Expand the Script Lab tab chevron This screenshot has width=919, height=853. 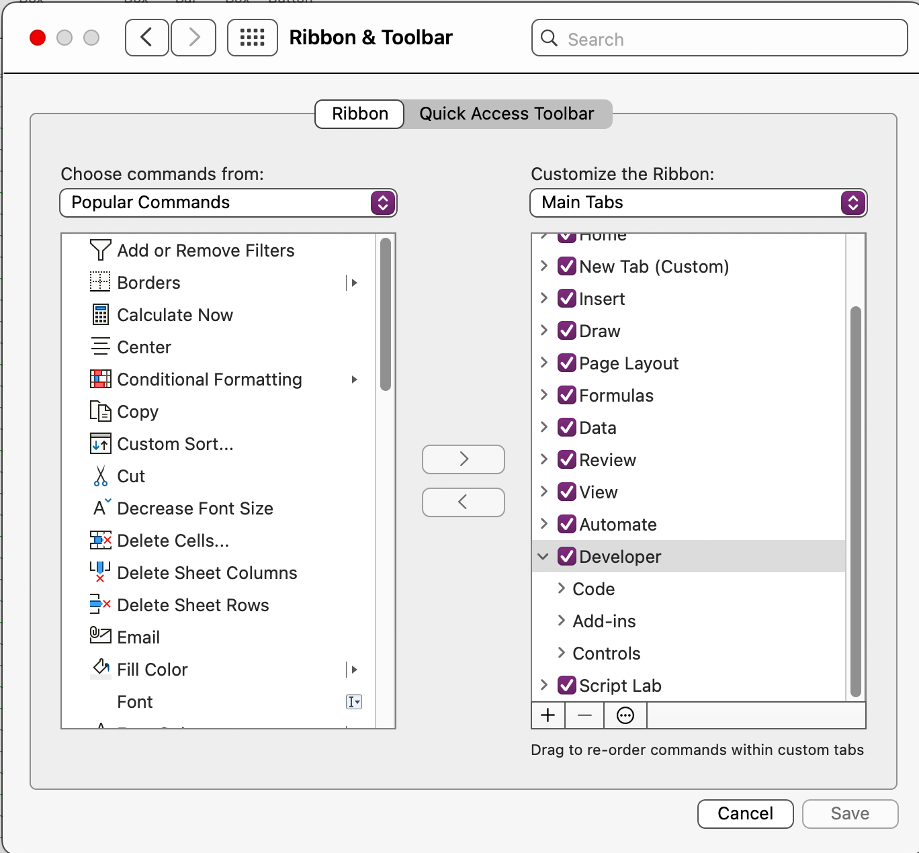(544, 685)
